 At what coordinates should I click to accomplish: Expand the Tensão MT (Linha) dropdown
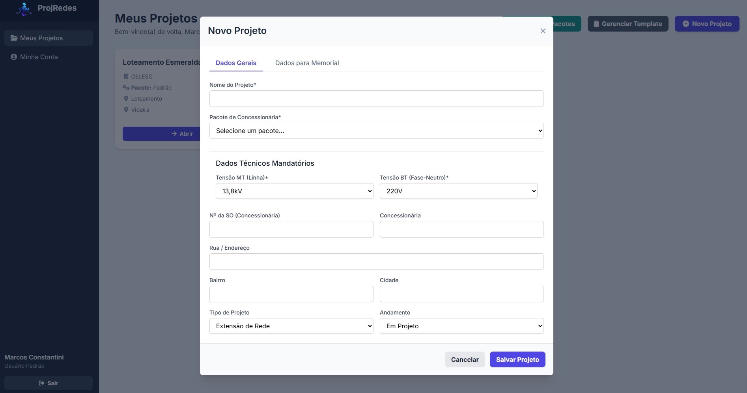(x=294, y=191)
